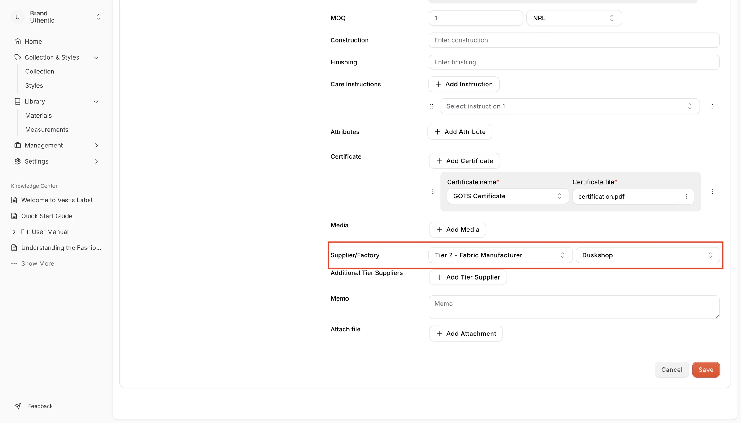Go to Measurements in the sidebar
741x423 pixels.
click(x=47, y=130)
